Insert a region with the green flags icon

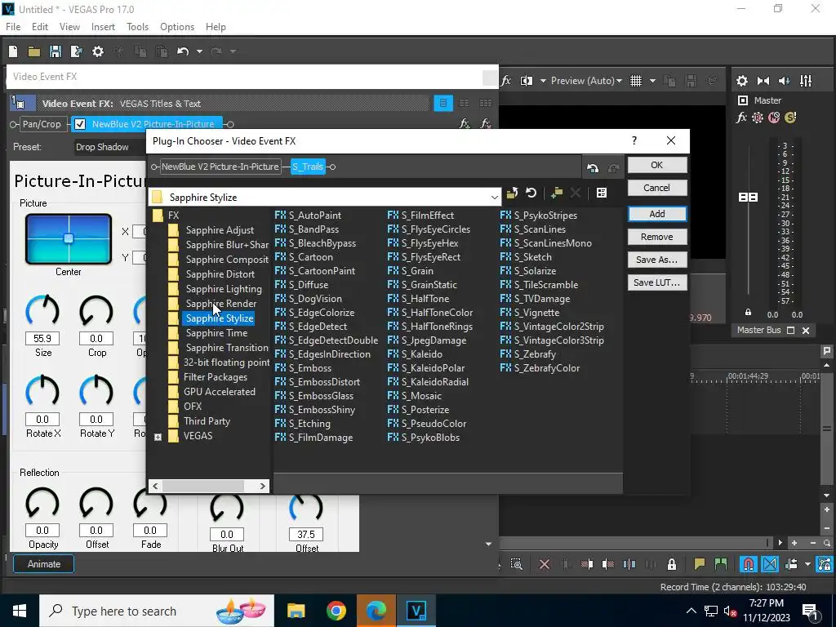721,564
